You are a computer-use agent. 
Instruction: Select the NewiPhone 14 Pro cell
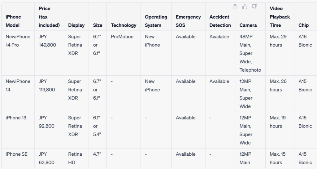click(x=18, y=41)
